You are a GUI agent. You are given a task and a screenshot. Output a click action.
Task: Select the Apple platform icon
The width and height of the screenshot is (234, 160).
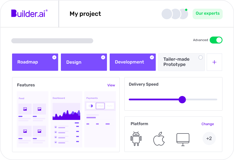159,139
